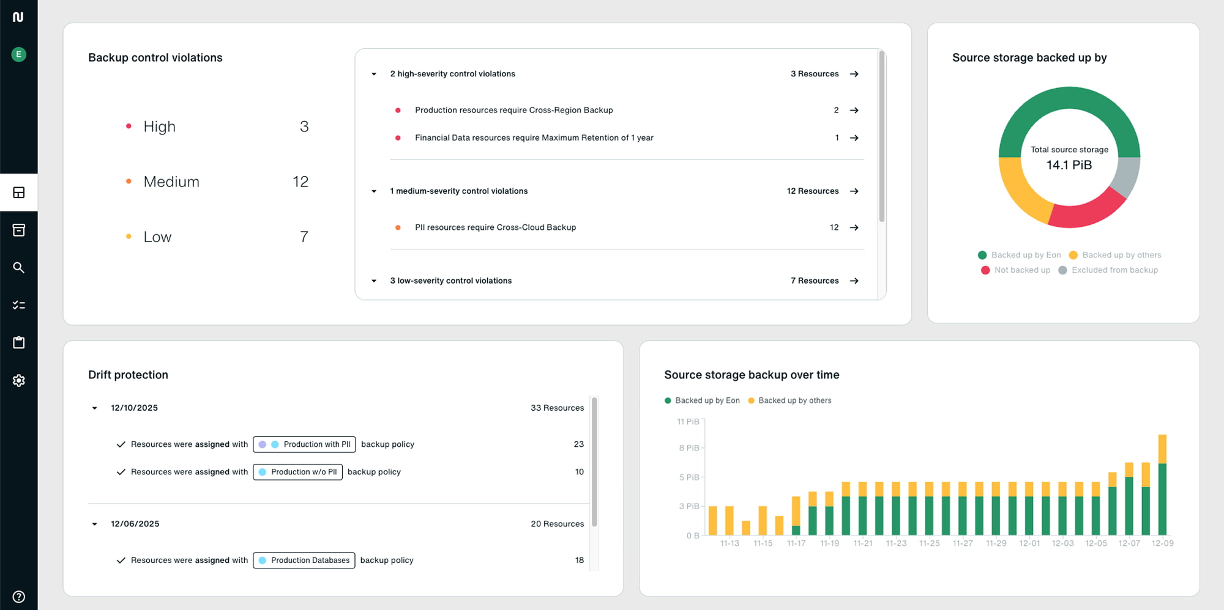This screenshot has width=1224, height=610.
Task: Open the Eon dashboard panel icon
Action: 19,193
